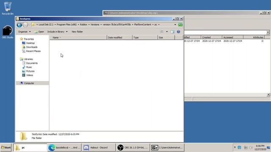Create a New folder
The width and height of the screenshot is (271, 152).
77,32
